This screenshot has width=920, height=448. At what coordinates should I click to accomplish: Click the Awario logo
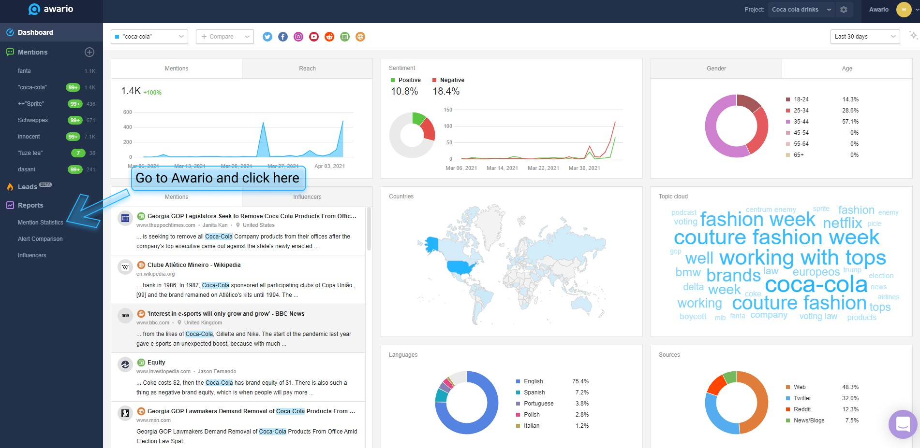51,9
